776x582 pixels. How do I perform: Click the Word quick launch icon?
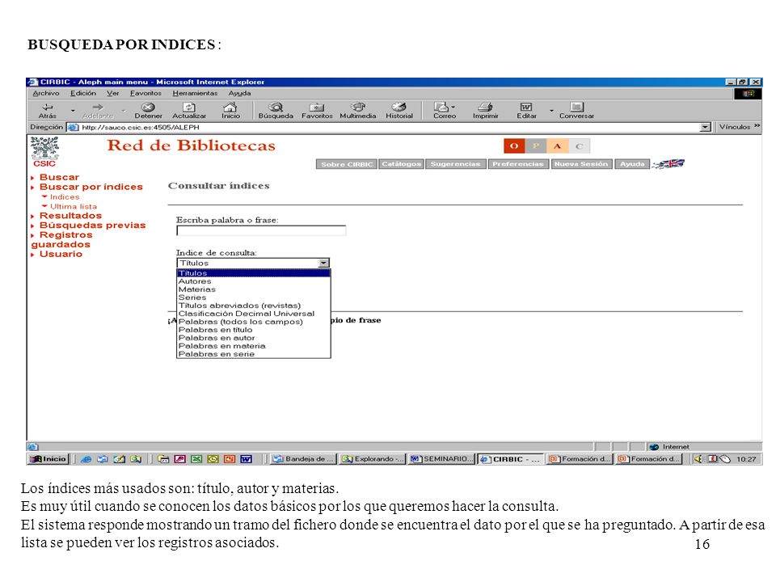[x=246, y=459]
